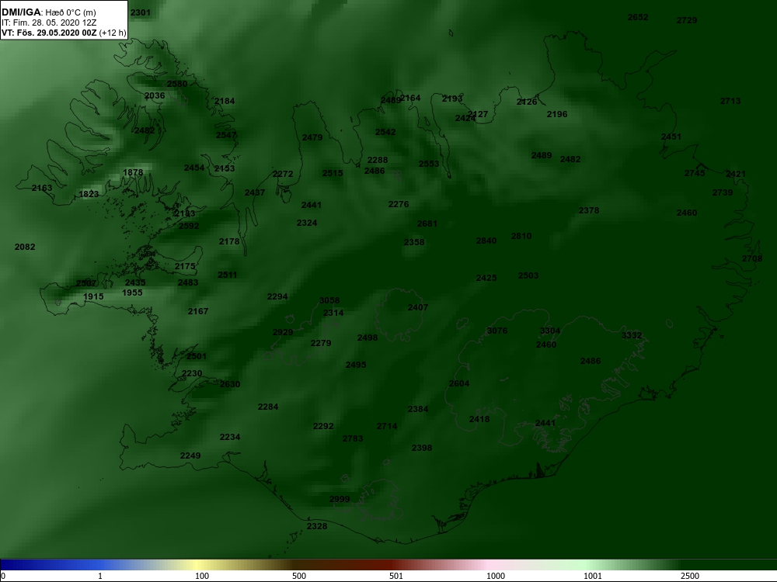Image resolution: width=777 pixels, height=582 pixels.
Task: Click the 2407 value inside the glacier outline
Action: [418, 307]
